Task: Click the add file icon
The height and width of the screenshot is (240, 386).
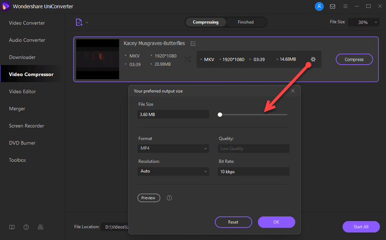Action: [x=79, y=22]
